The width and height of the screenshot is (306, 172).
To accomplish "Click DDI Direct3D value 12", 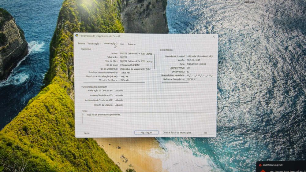I will (x=188, y=72).
